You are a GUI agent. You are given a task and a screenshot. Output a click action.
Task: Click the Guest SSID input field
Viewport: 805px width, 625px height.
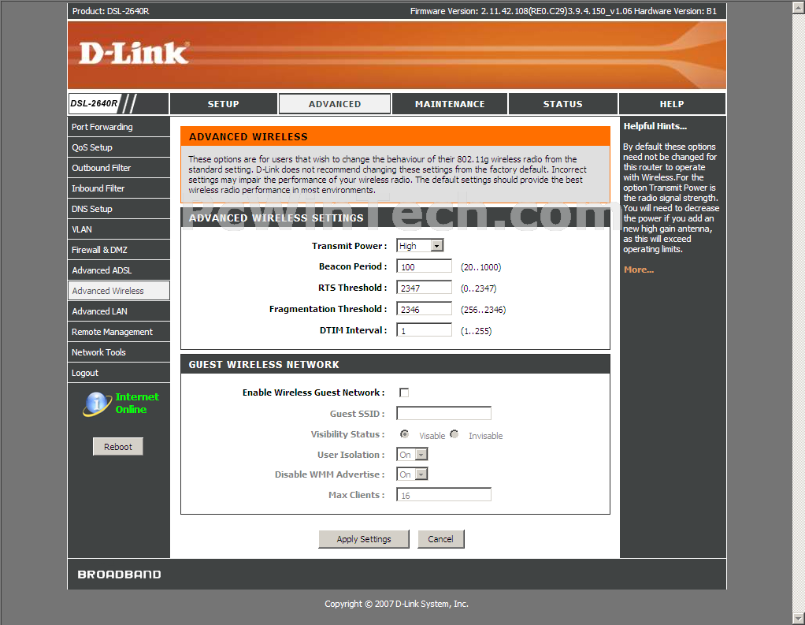(443, 414)
